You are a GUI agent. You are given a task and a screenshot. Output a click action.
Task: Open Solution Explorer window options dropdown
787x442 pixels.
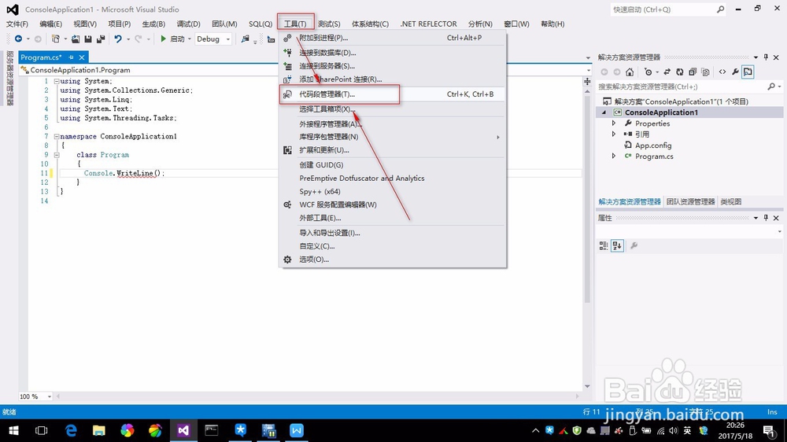756,57
